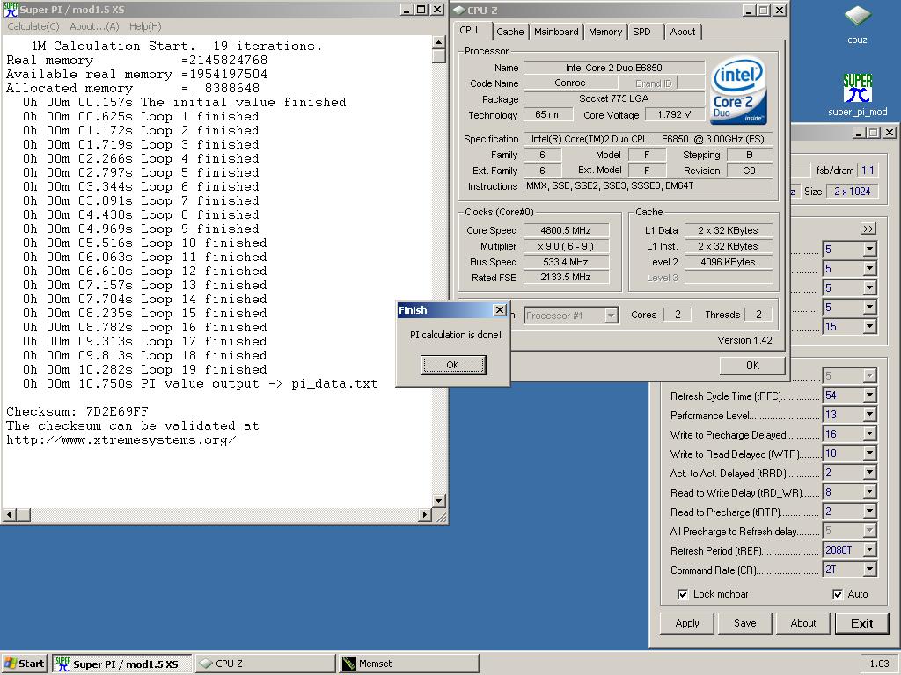
Task: Click the Super PI vertical scrollbar down arrow
Action: [x=438, y=501]
